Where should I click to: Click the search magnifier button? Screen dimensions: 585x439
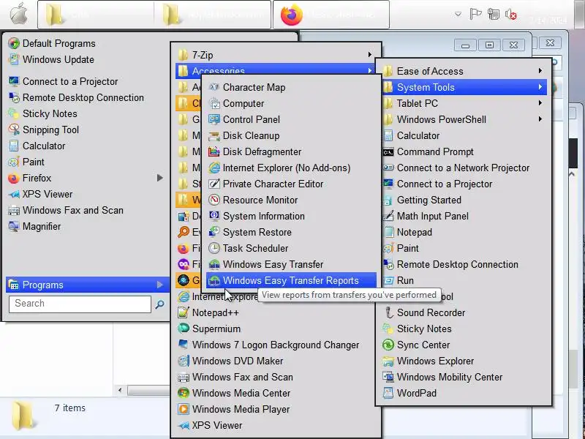click(159, 304)
